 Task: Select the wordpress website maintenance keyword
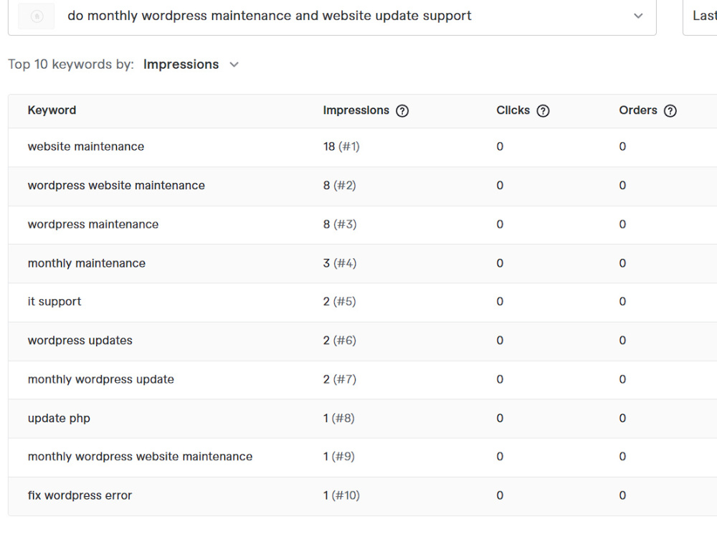(116, 185)
